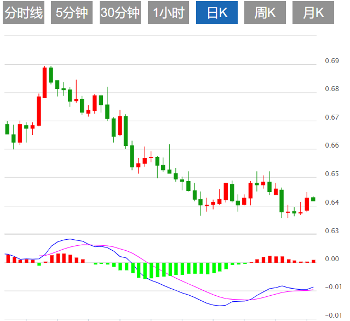Screen dimensions: 350x321
Task: Click the 0.00 MACD axis label
Action: (x=332, y=259)
